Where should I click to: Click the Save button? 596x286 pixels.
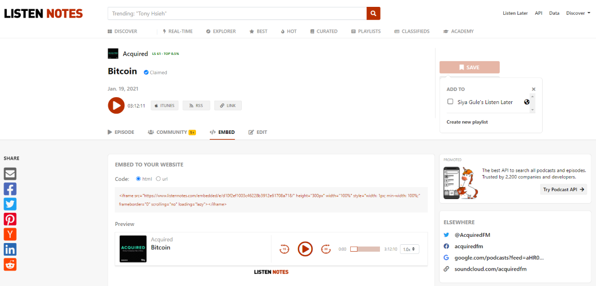469,67
